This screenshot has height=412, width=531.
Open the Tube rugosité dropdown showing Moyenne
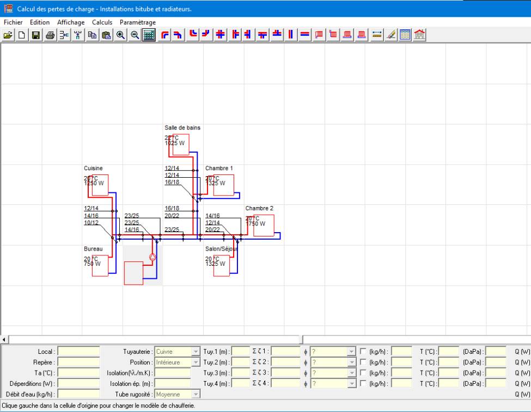pos(196,394)
